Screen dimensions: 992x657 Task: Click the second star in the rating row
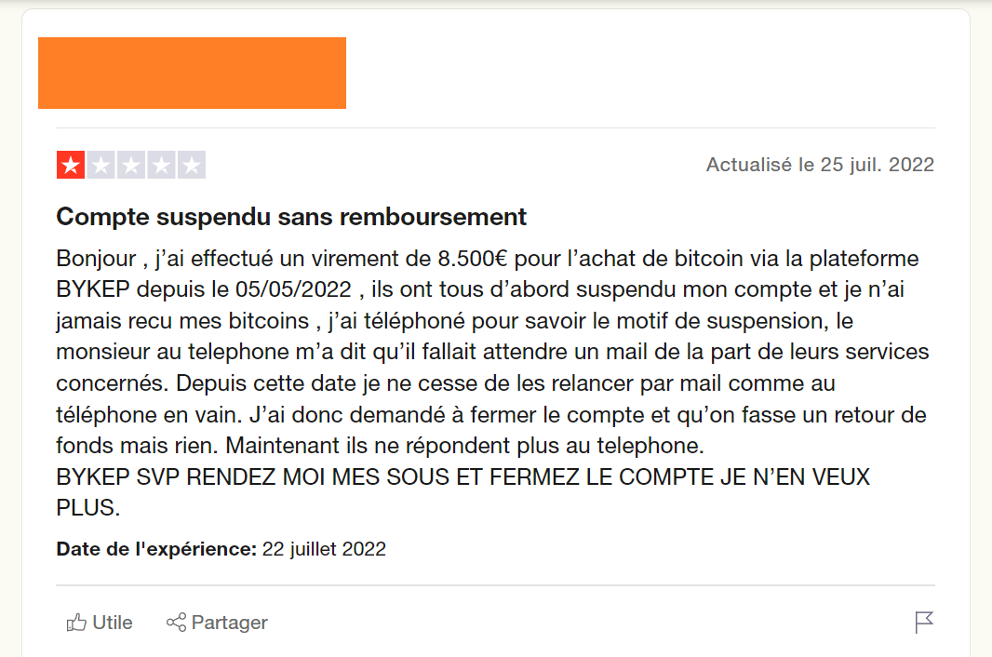(x=100, y=164)
